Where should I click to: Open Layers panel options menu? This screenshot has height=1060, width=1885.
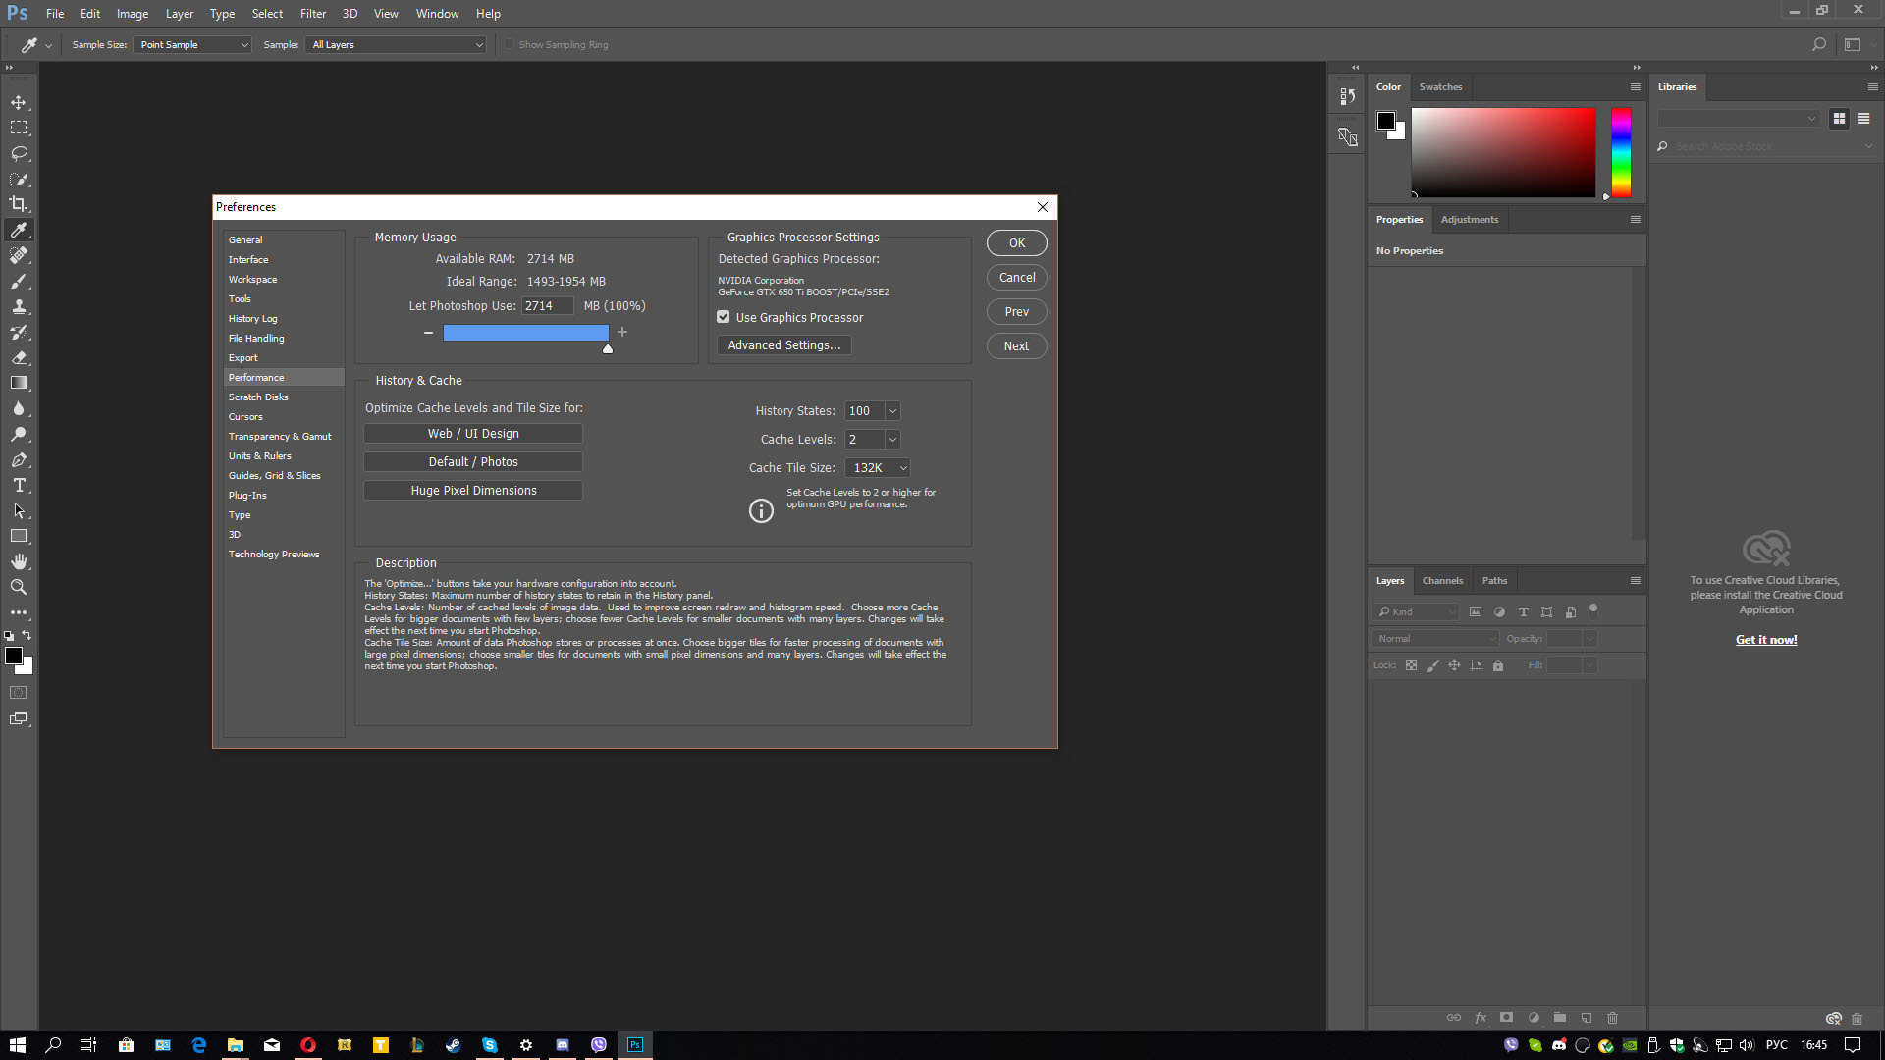1636,580
